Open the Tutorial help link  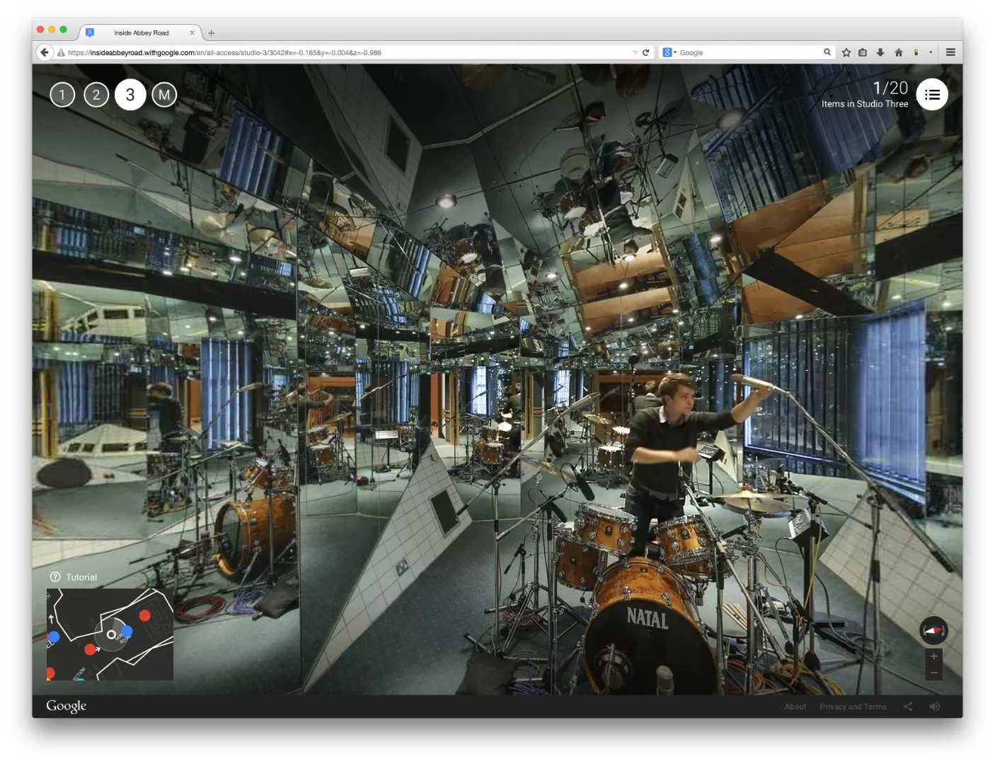point(74,577)
